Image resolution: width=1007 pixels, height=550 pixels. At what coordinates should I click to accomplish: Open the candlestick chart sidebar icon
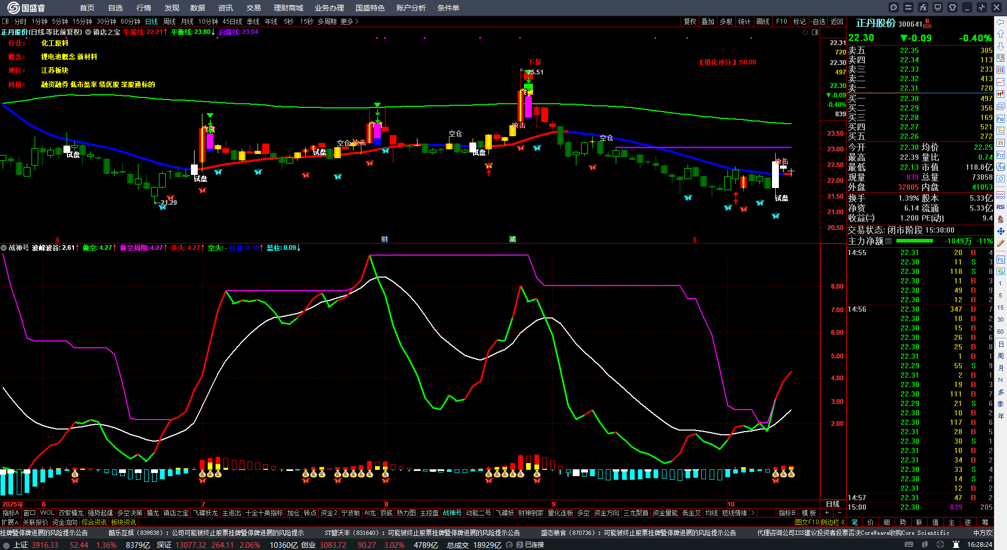click(x=1001, y=94)
